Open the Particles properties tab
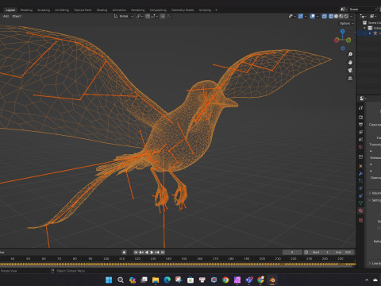This screenshot has height=286, width=381. click(x=360, y=181)
